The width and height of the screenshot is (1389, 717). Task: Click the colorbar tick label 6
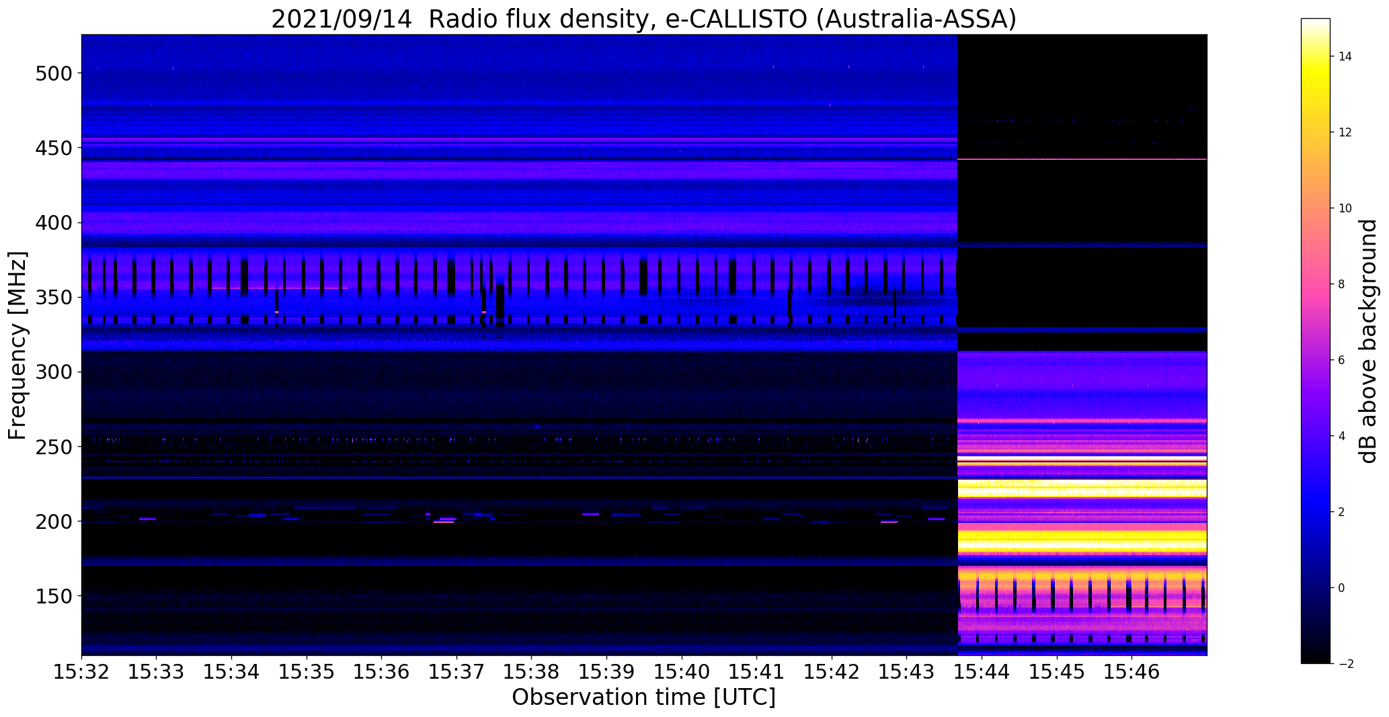click(x=1342, y=360)
